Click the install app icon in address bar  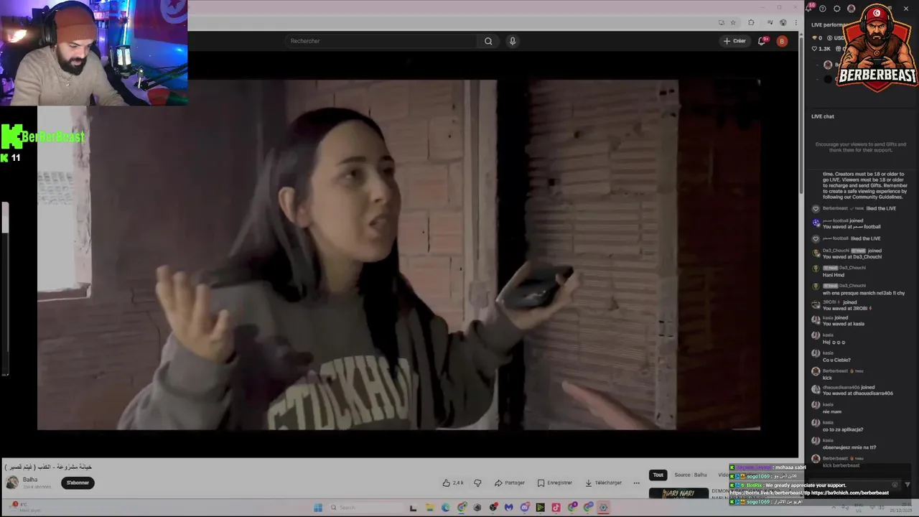click(721, 22)
